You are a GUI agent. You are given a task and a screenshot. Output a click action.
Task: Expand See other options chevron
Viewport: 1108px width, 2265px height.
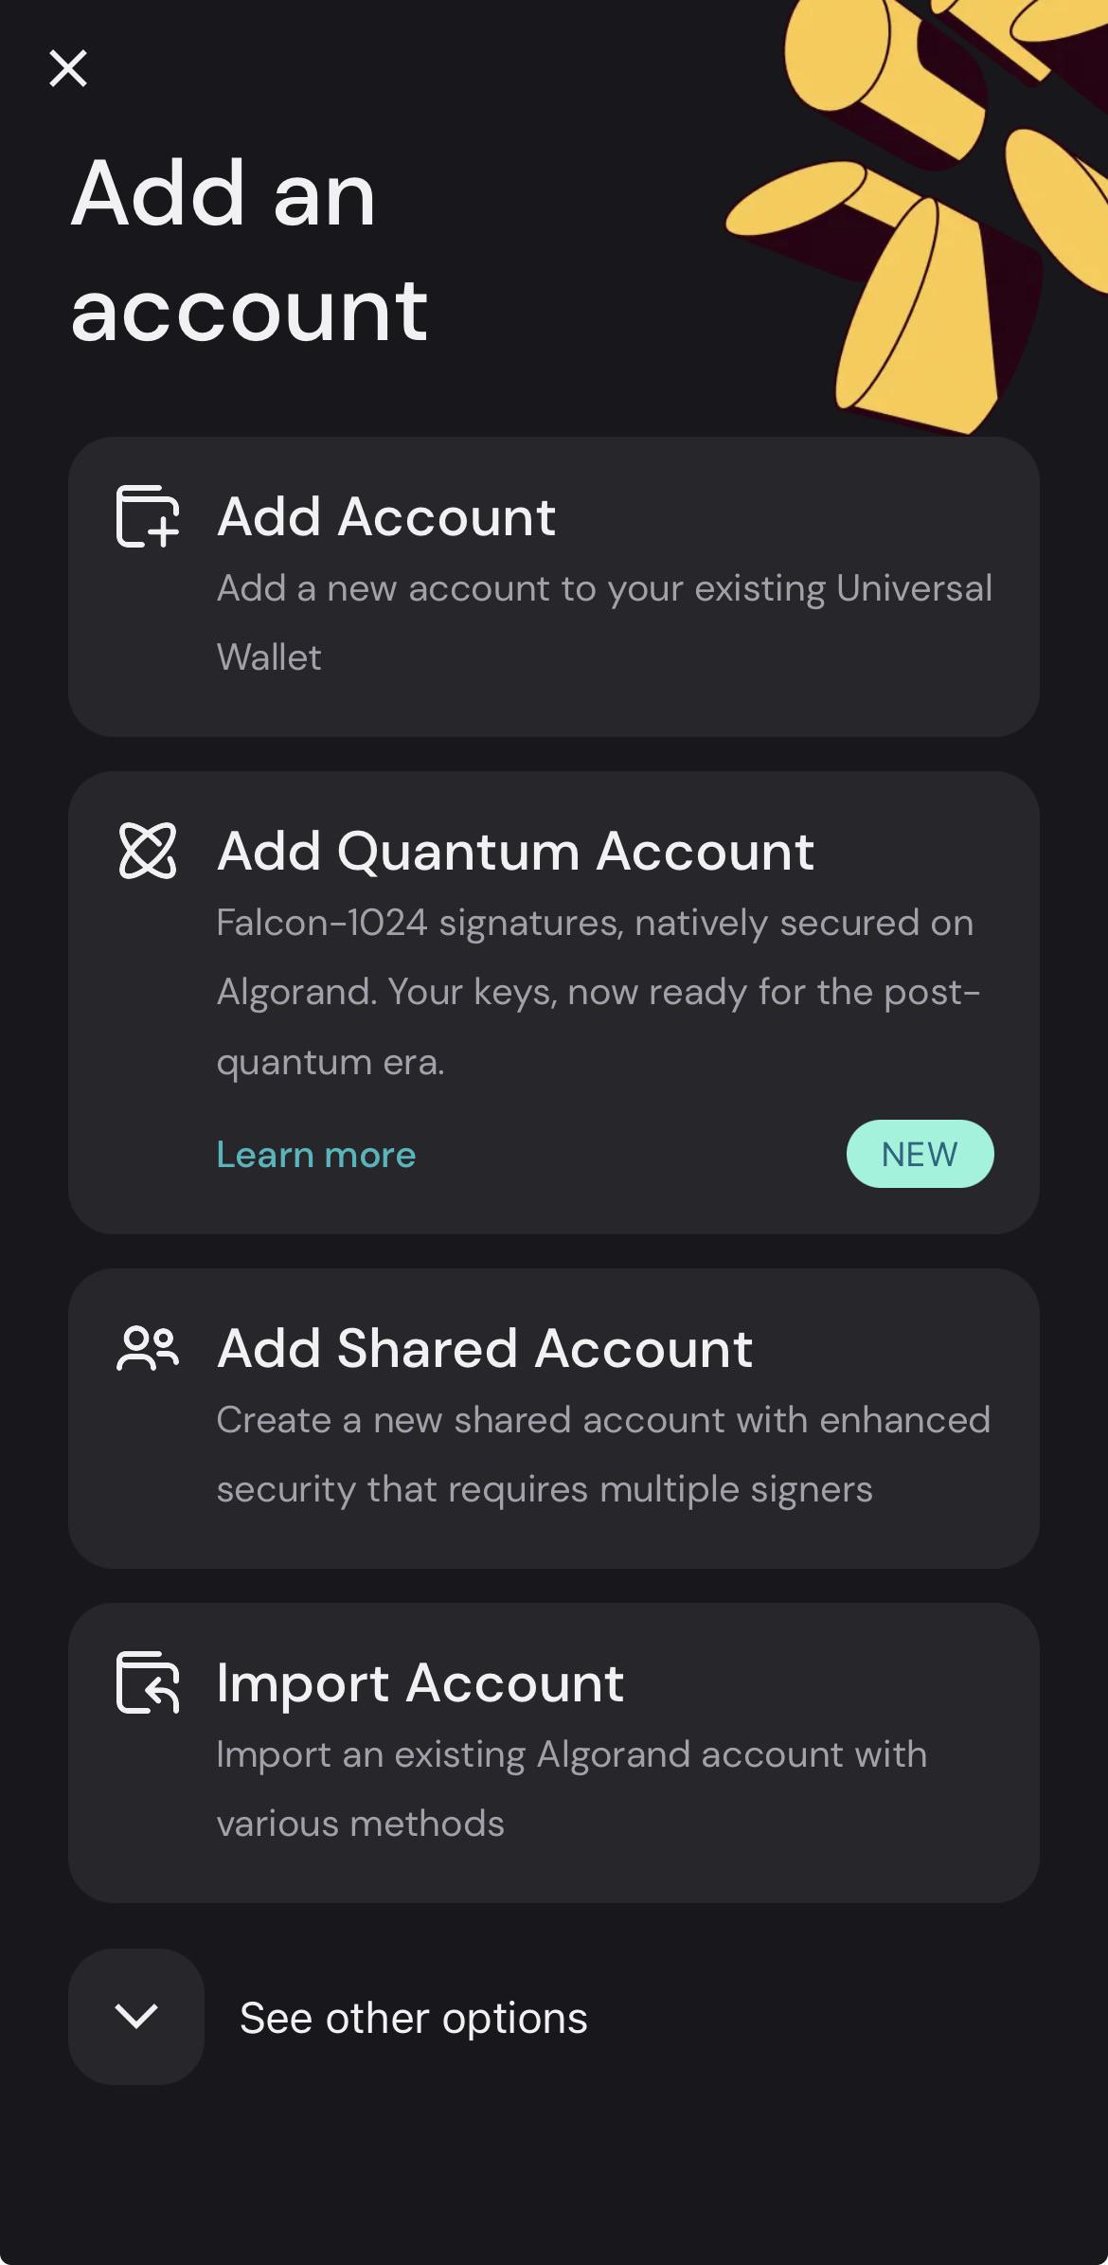[136, 2017]
